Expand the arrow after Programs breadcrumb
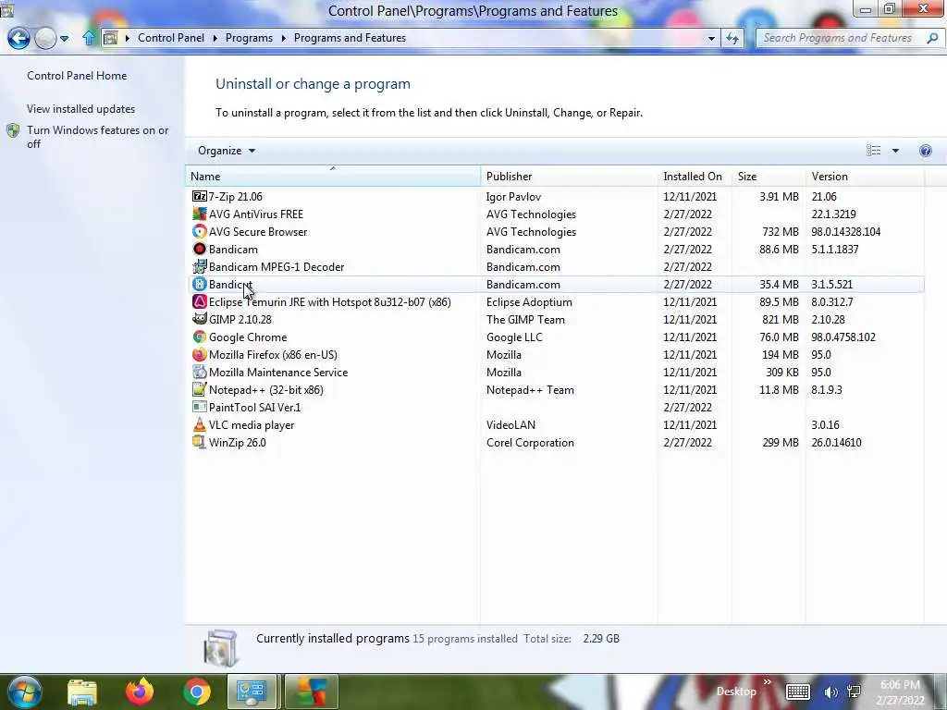Viewport: 947px width, 710px height. click(x=284, y=38)
